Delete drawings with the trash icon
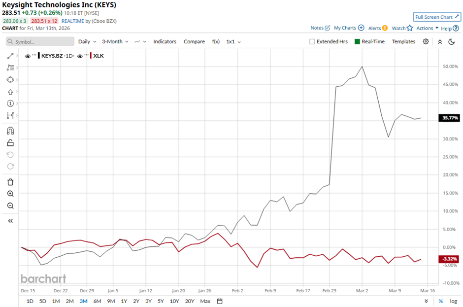Viewport: 463px width, 307px height. coord(10,182)
